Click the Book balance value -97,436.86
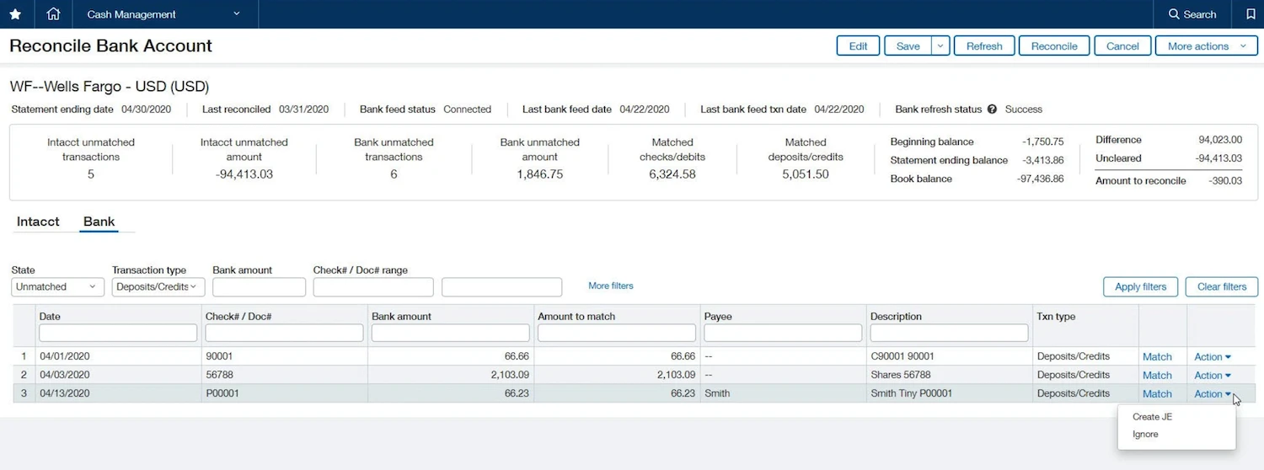 pyautogui.click(x=1040, y=179)
